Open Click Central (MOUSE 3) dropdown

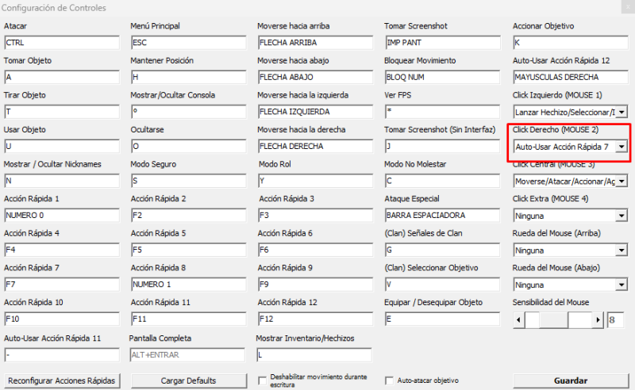(622, 182)
